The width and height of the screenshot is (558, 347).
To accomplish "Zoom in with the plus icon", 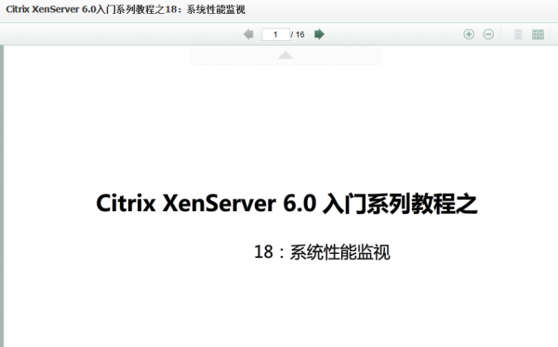I will (x=469, y=34).
